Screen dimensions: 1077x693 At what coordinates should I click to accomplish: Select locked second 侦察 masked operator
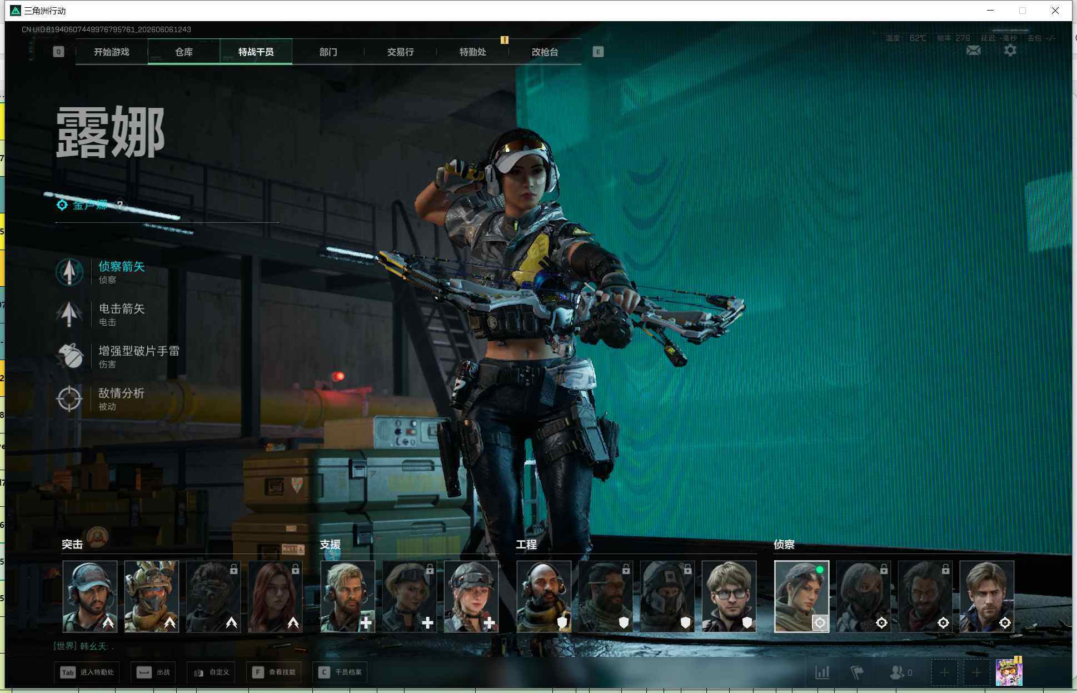click(864, 596)
